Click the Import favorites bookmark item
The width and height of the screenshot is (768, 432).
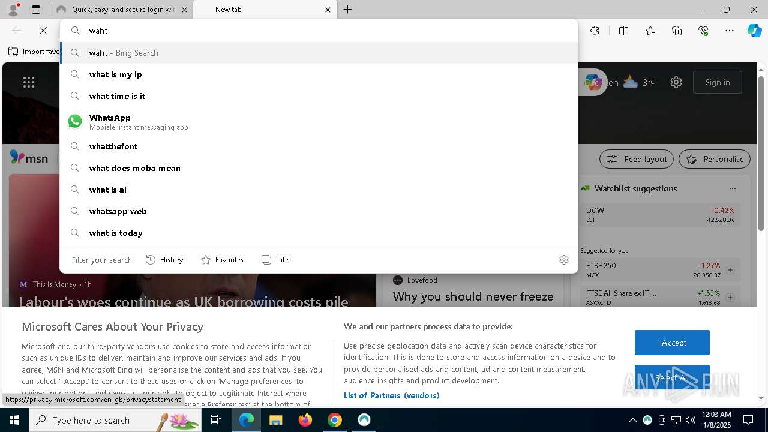[x=34, y=52]
